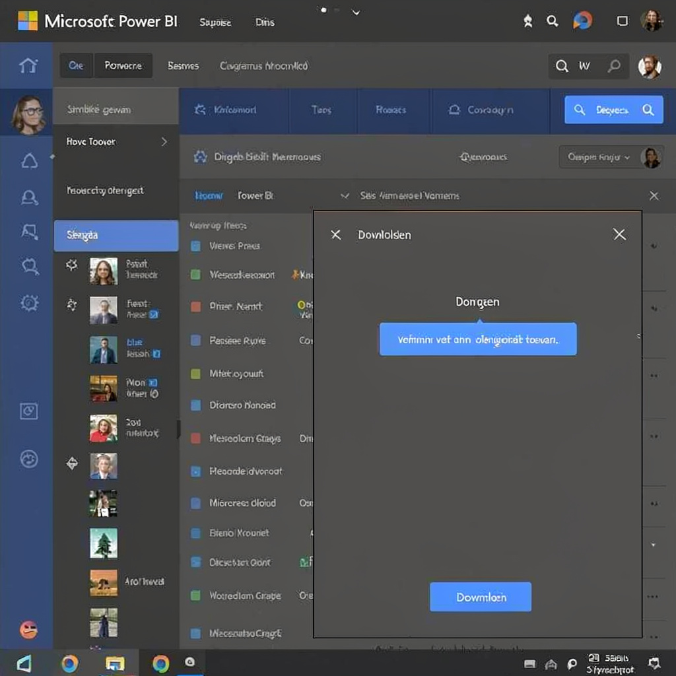Expand the chevron beside 'Tower Bi'
676x676 pixels.
[345, 195]
